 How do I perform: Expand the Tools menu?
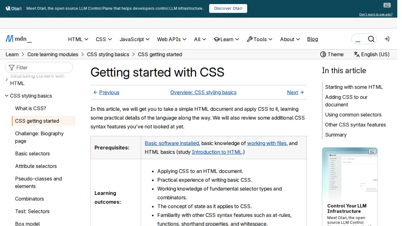(260, 39)
